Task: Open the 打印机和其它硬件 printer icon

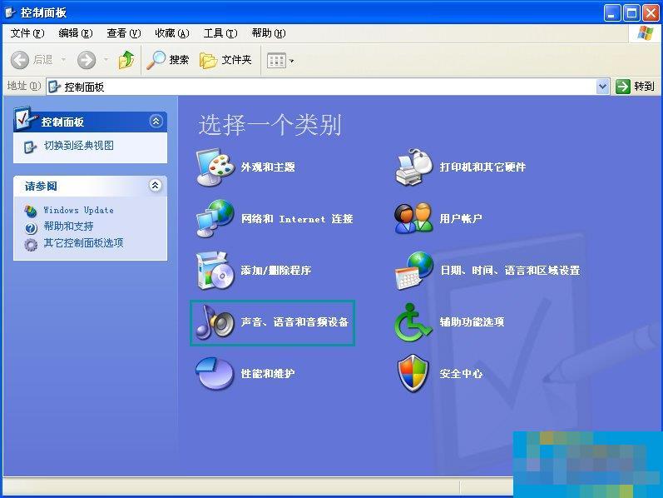Action: tap(413, 167)
